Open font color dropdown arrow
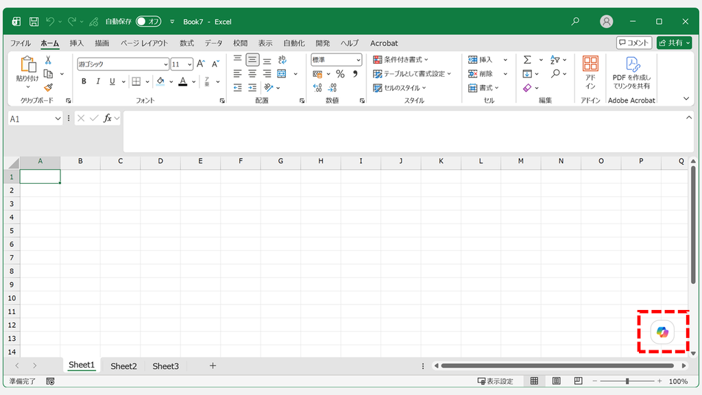The image size is (702, 395). tap(194, 82)
